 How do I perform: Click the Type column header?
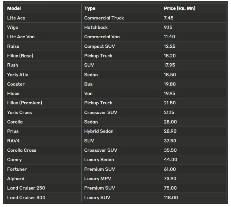point(90,8)
